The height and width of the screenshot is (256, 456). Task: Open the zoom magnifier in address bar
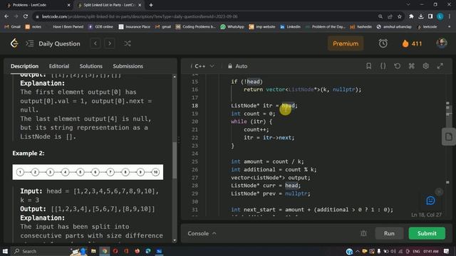pos(380,16)
